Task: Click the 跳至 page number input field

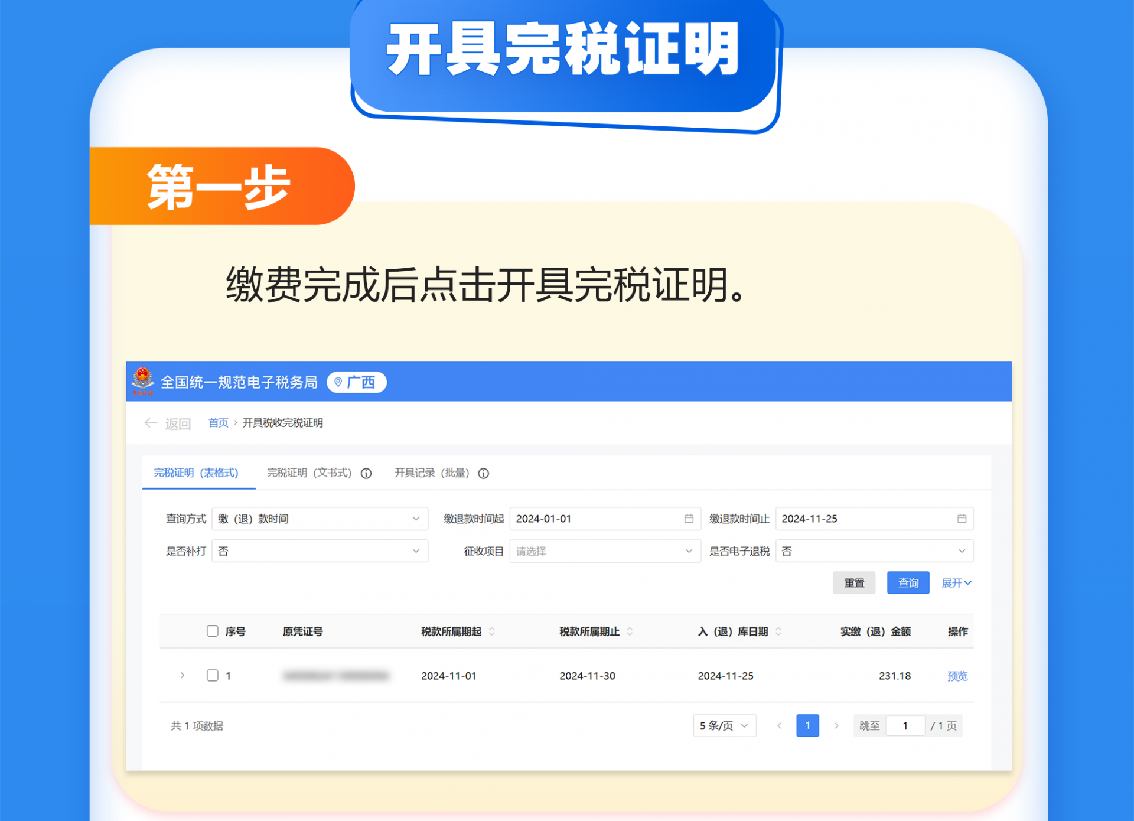Action: (905, 725)
